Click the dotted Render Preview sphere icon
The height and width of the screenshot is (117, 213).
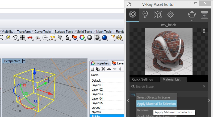coord(97,38)
